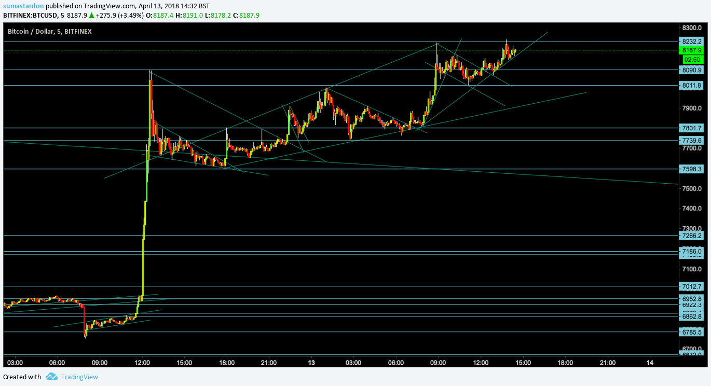This screenshot has height=386, width=711.
Task: Click the +275.9 (+3.49%) change value
Action: pos(120,15)
